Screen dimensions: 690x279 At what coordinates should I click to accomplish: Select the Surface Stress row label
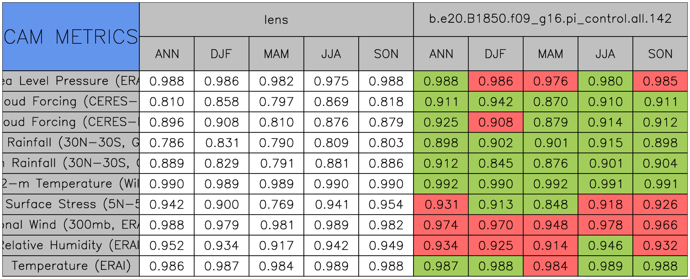click(71, 205)
